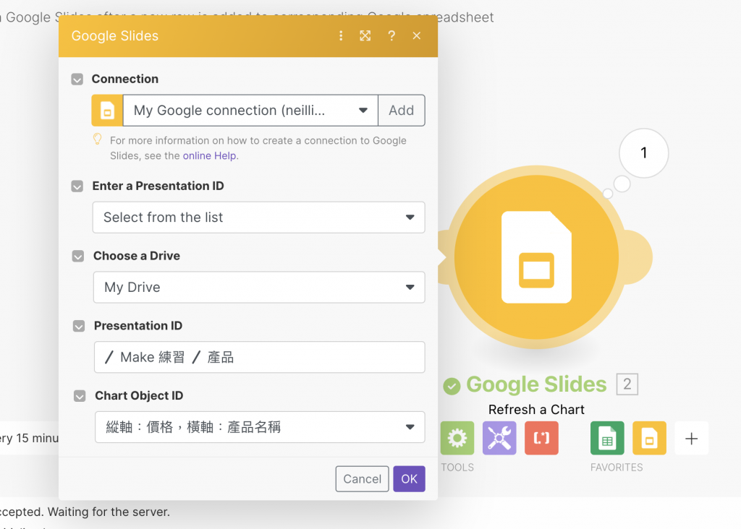Screen dimensions: 741x529
Task: Click the plus button to add favorite
Action: point(691,439)
